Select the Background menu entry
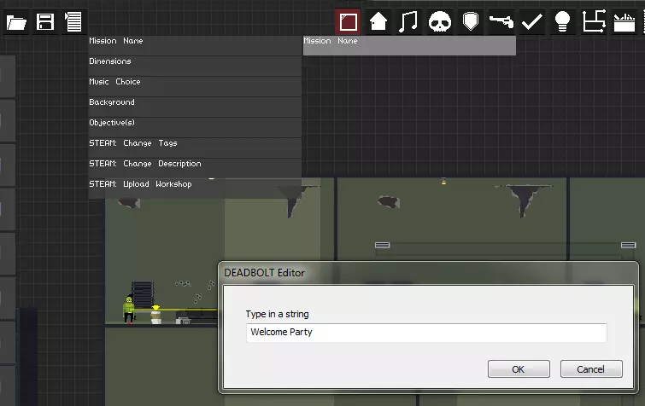The width and height of the screenshot is (645, 406). [x=195, y=107]
